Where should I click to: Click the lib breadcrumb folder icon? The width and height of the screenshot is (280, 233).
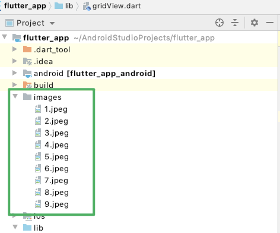(59, 6)
